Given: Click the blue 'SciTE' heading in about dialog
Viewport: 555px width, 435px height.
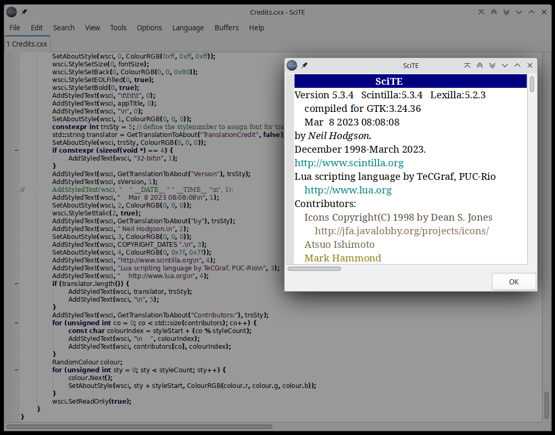Looking at the screenshot, I should click(x=389, y=81).
